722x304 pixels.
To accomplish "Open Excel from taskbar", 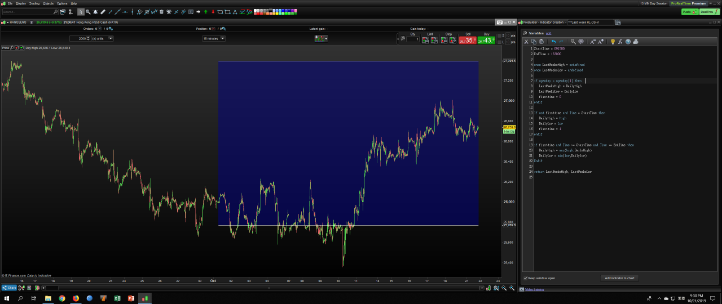I will tap(117, 298).
